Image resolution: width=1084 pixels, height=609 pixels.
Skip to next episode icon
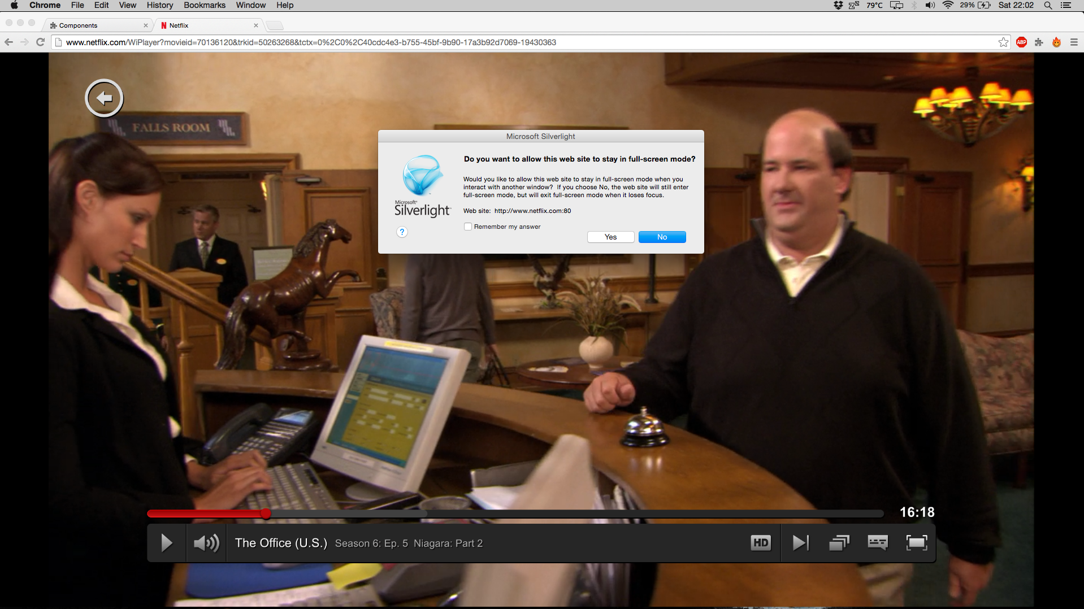pyautogui.click(x=800, y=543)
